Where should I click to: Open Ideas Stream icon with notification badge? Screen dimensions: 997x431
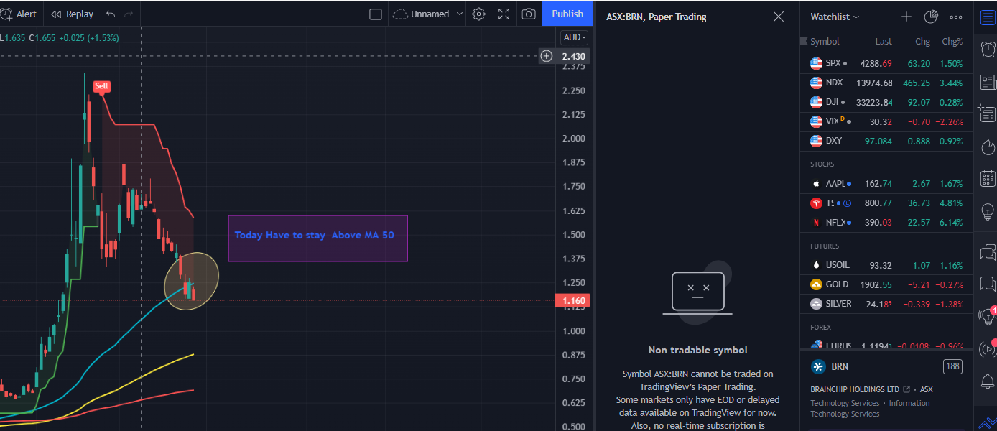point(987,316)
